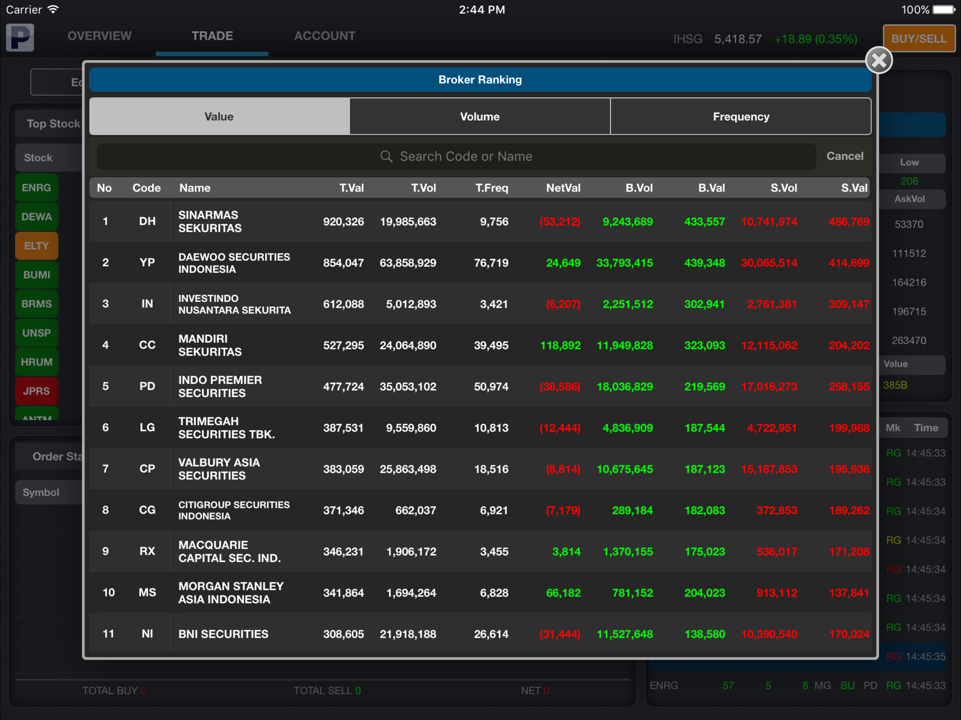Sort brokers by the T.Freq column header
The image size is (961, 720).
[492, 188]
